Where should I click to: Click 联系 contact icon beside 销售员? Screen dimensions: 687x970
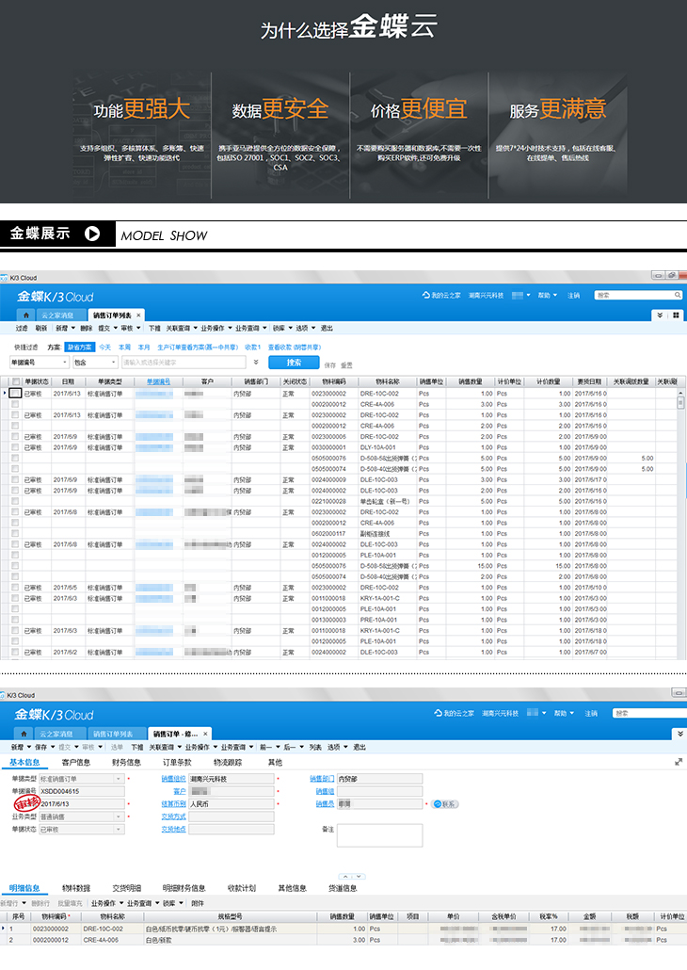pyautogui.click(x=444, y=804)
